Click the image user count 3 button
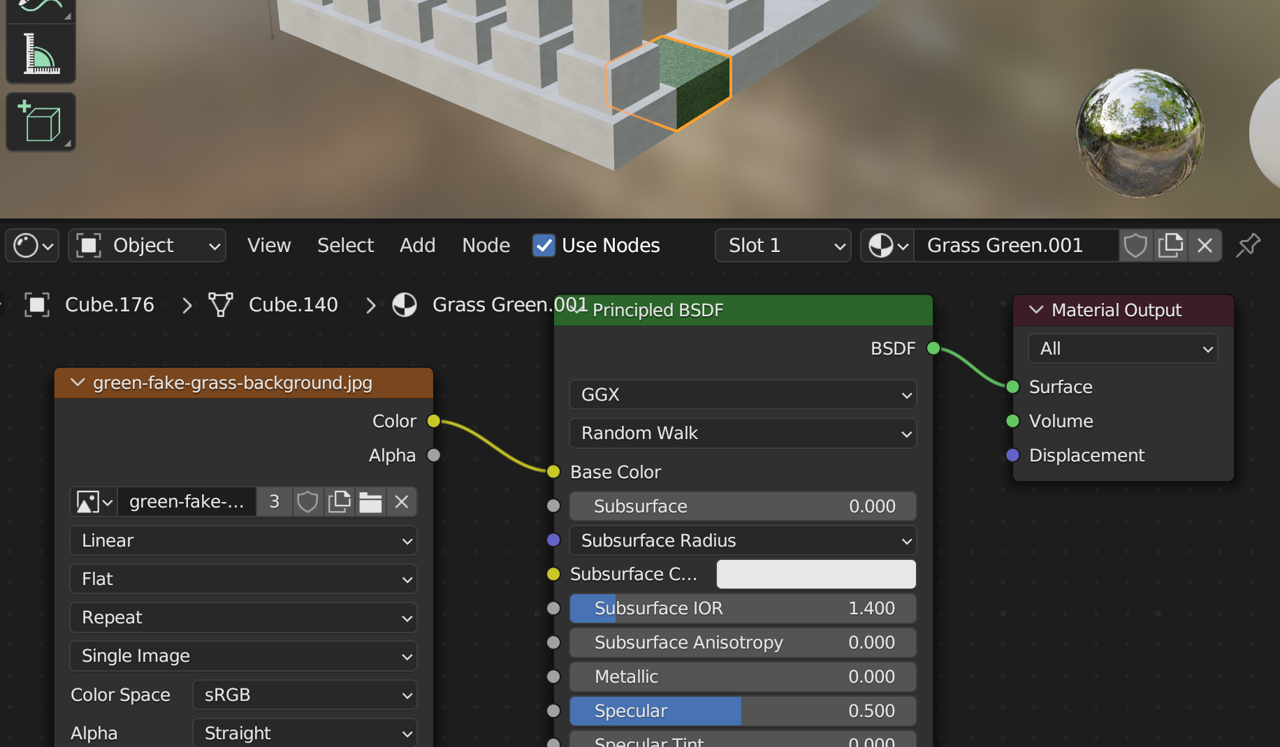 click(274, 502)
